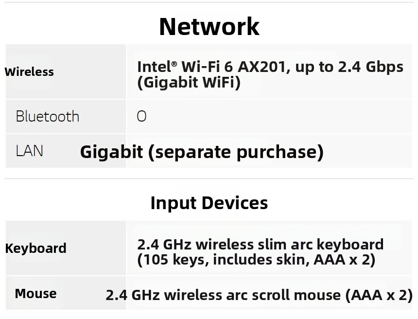Select the Bluetooth row label
Viewport: 418px width, 319px height.
coord(48,117)
